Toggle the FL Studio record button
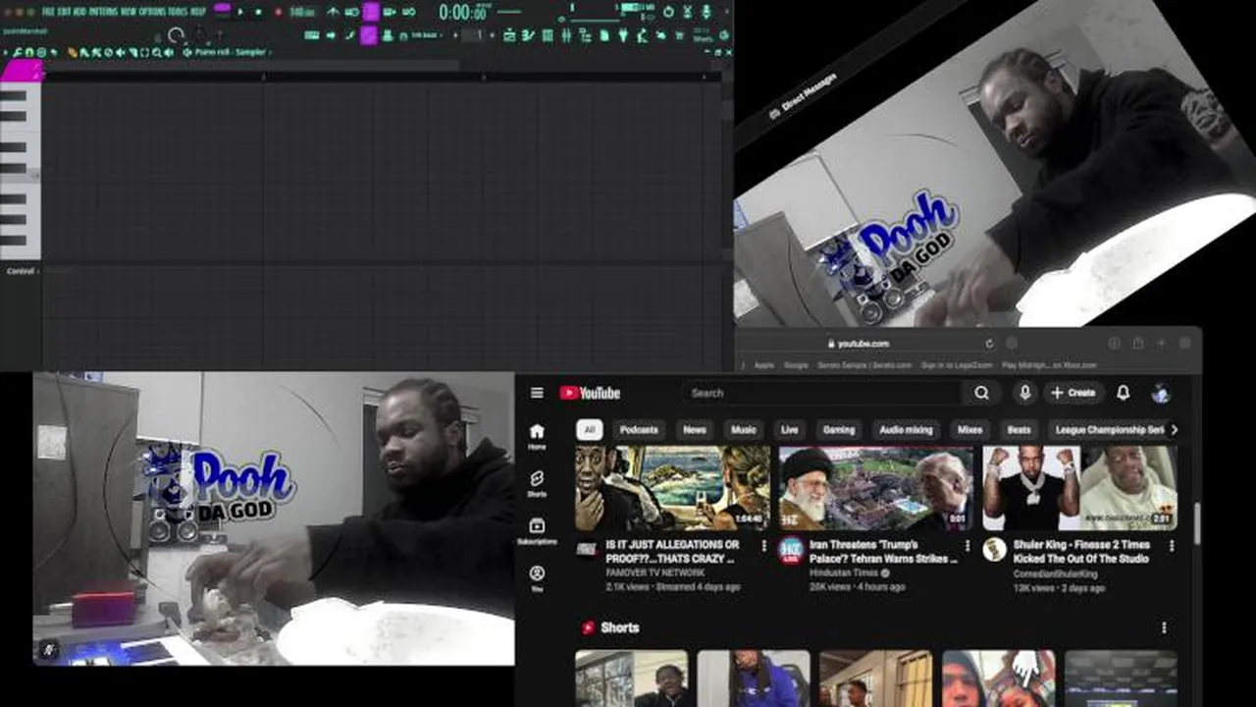This screenshot has height=707, width=1256. click(x=279, y=12)
